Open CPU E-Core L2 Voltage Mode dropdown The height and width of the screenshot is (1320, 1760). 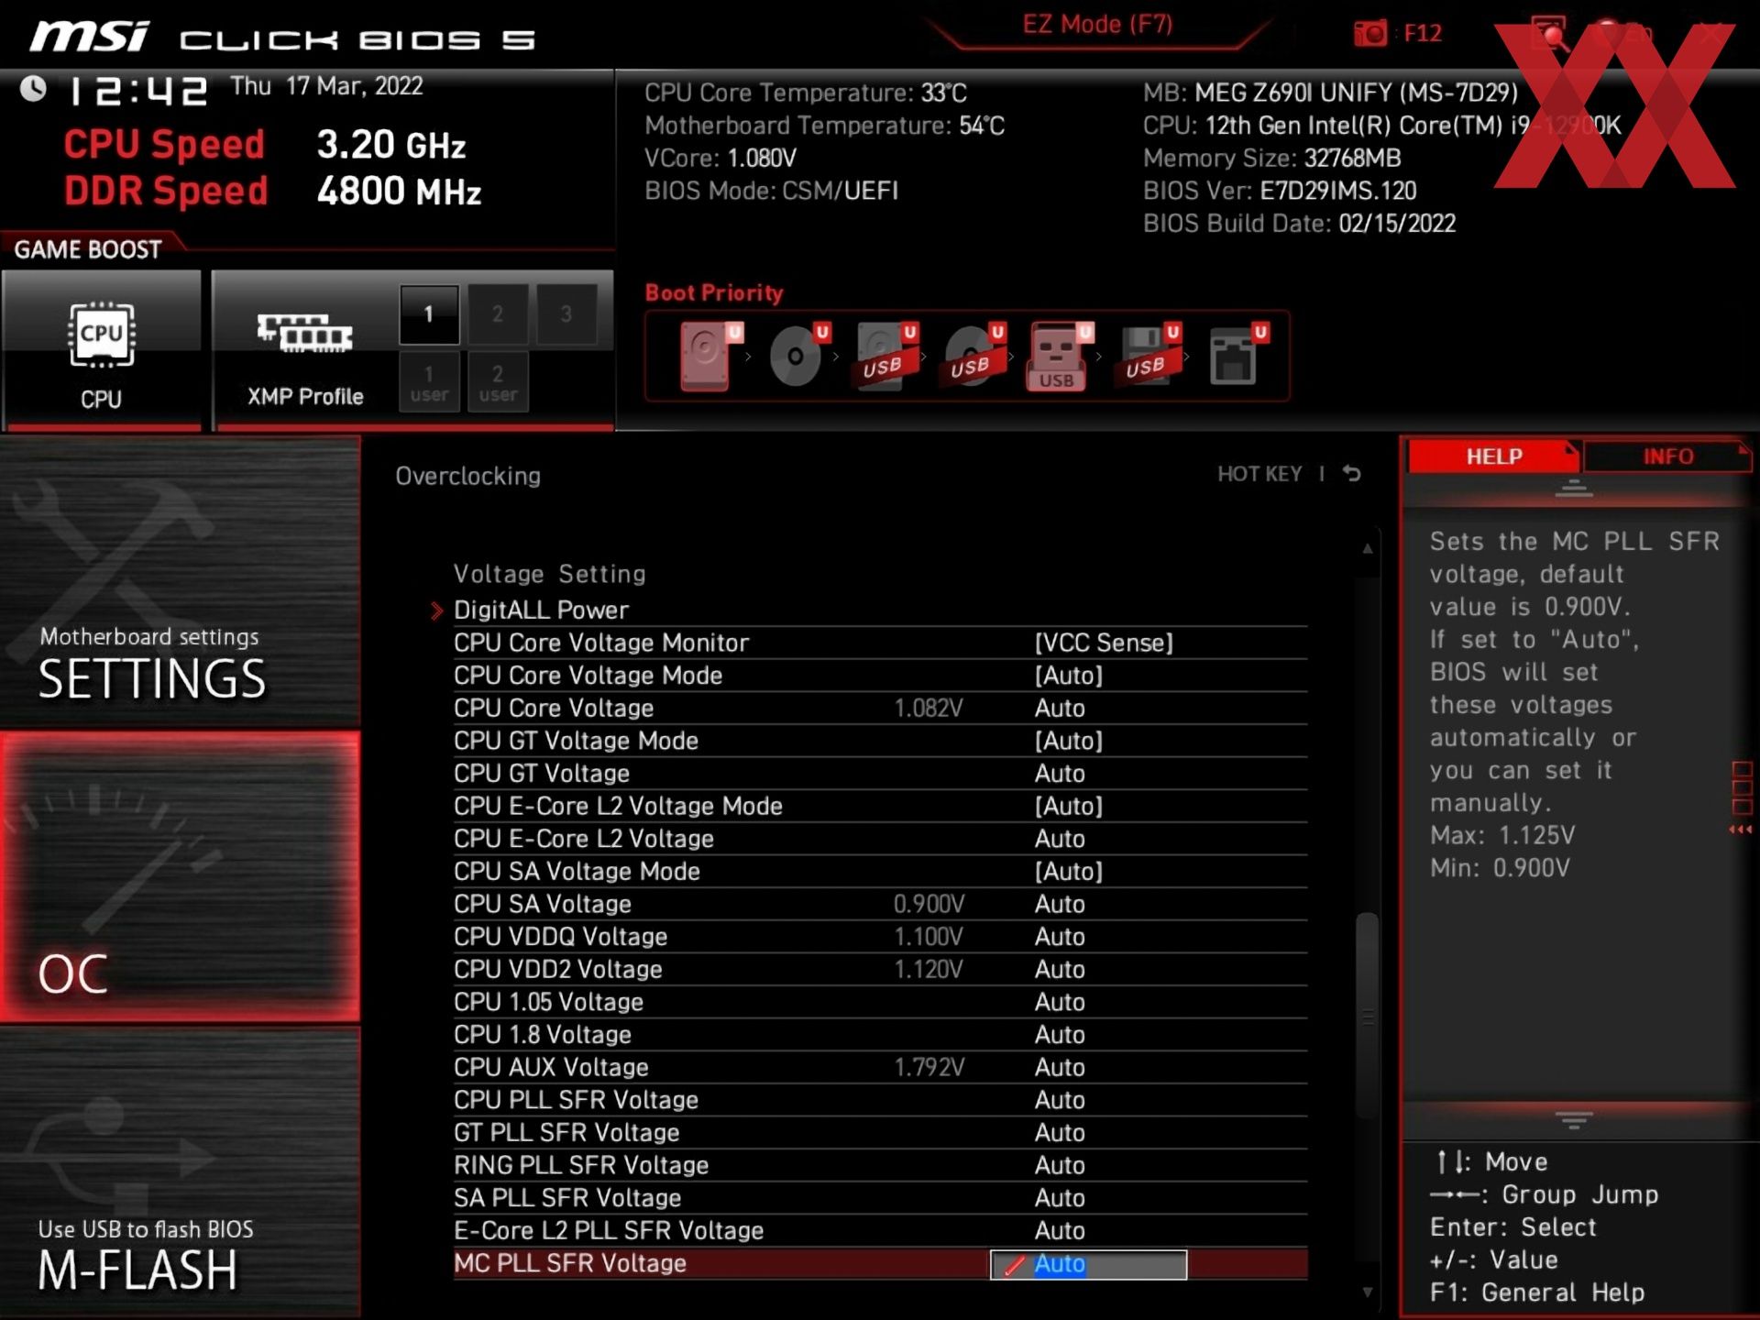(1069, 806)
